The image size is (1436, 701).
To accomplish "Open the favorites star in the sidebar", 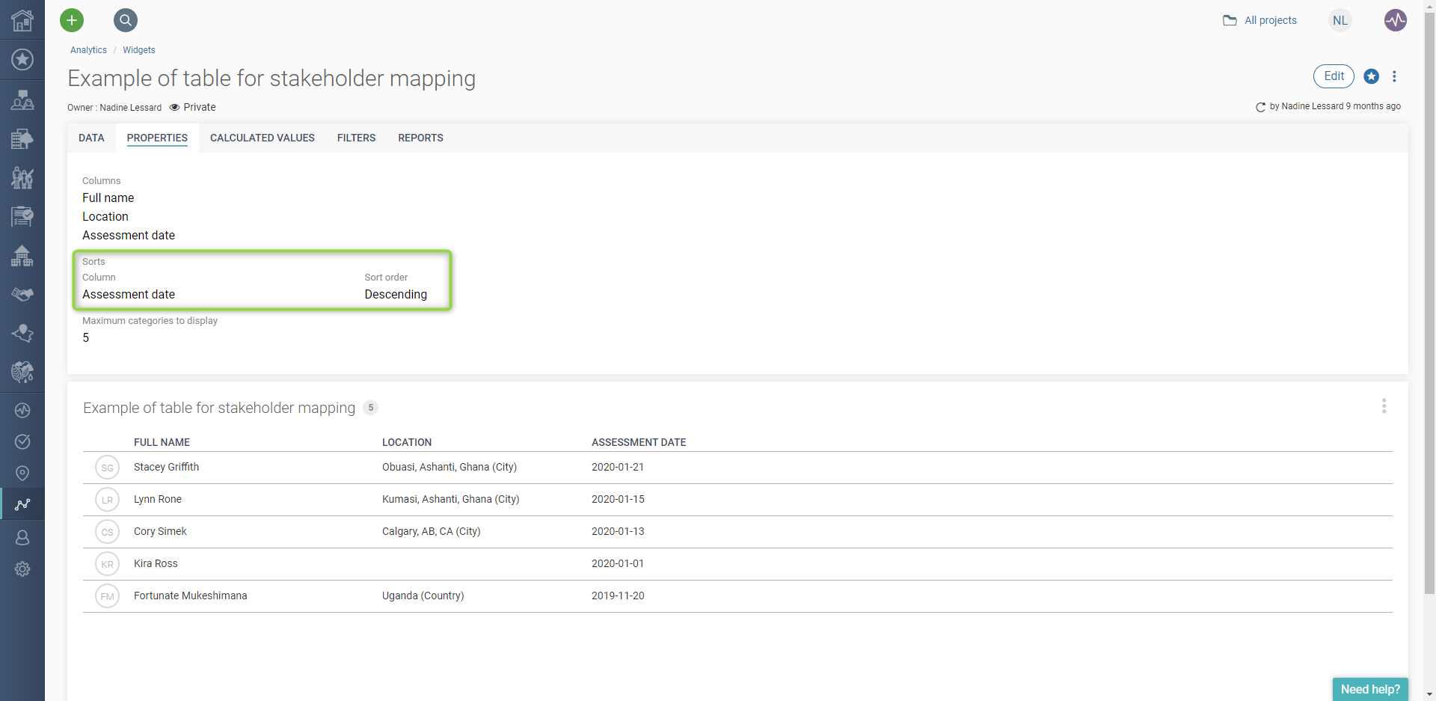I will [22, 59].
